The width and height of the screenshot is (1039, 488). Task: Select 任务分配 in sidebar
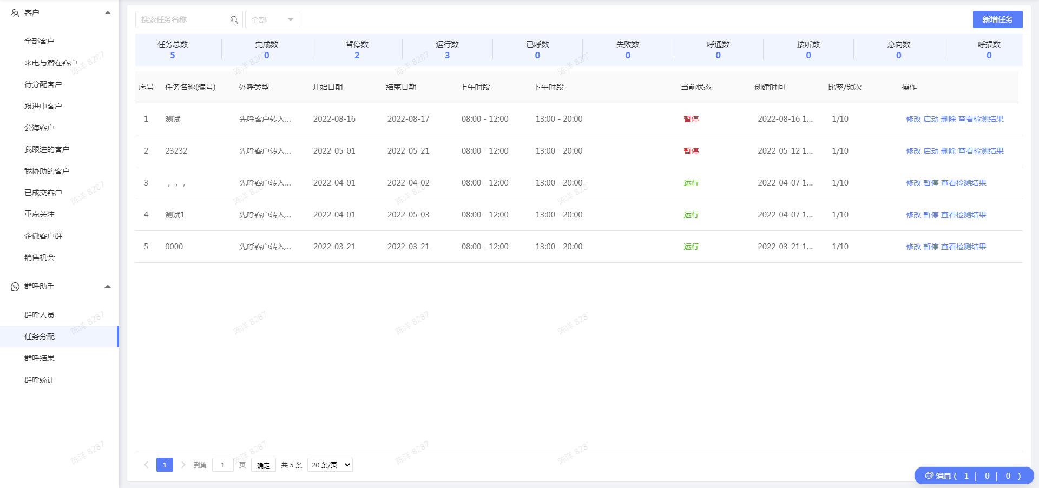[x=59, y=337]
